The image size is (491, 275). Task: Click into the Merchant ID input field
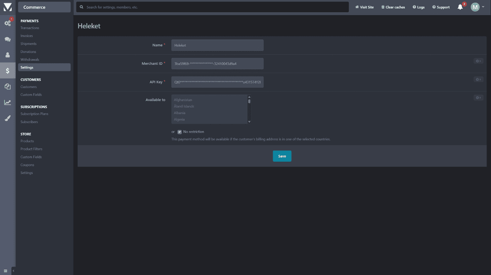(x=217, y=64)
